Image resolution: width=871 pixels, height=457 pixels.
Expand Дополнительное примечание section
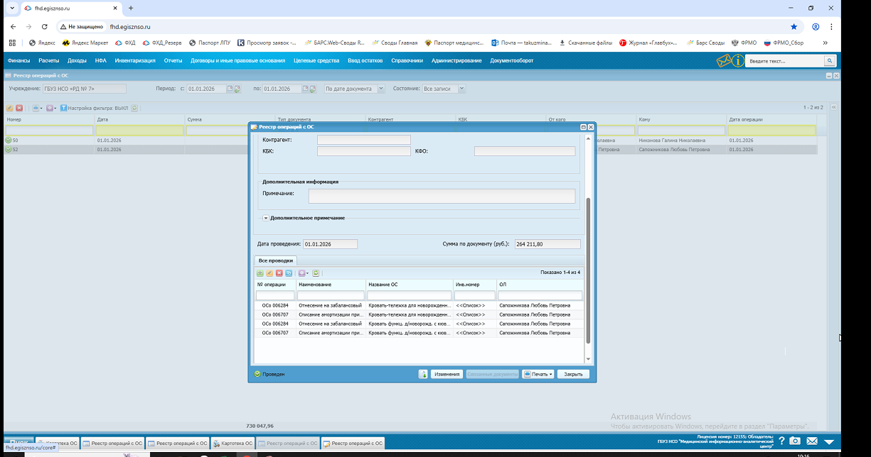pyautogui.click(x=266, y=218)
